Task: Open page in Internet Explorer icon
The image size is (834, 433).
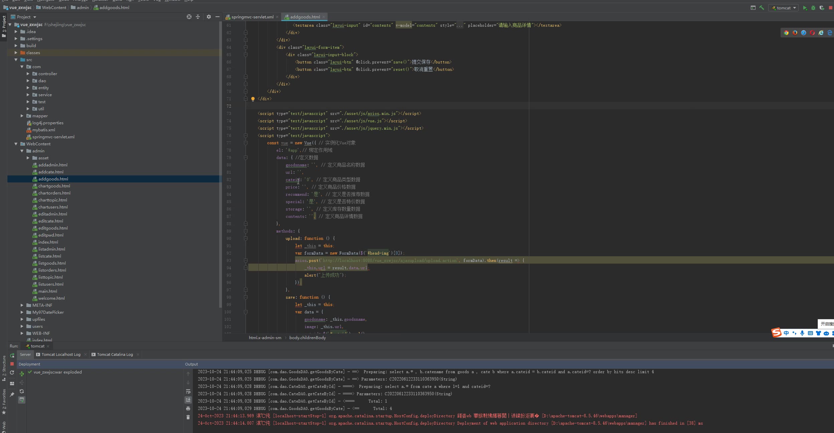Action: point(821,32)
